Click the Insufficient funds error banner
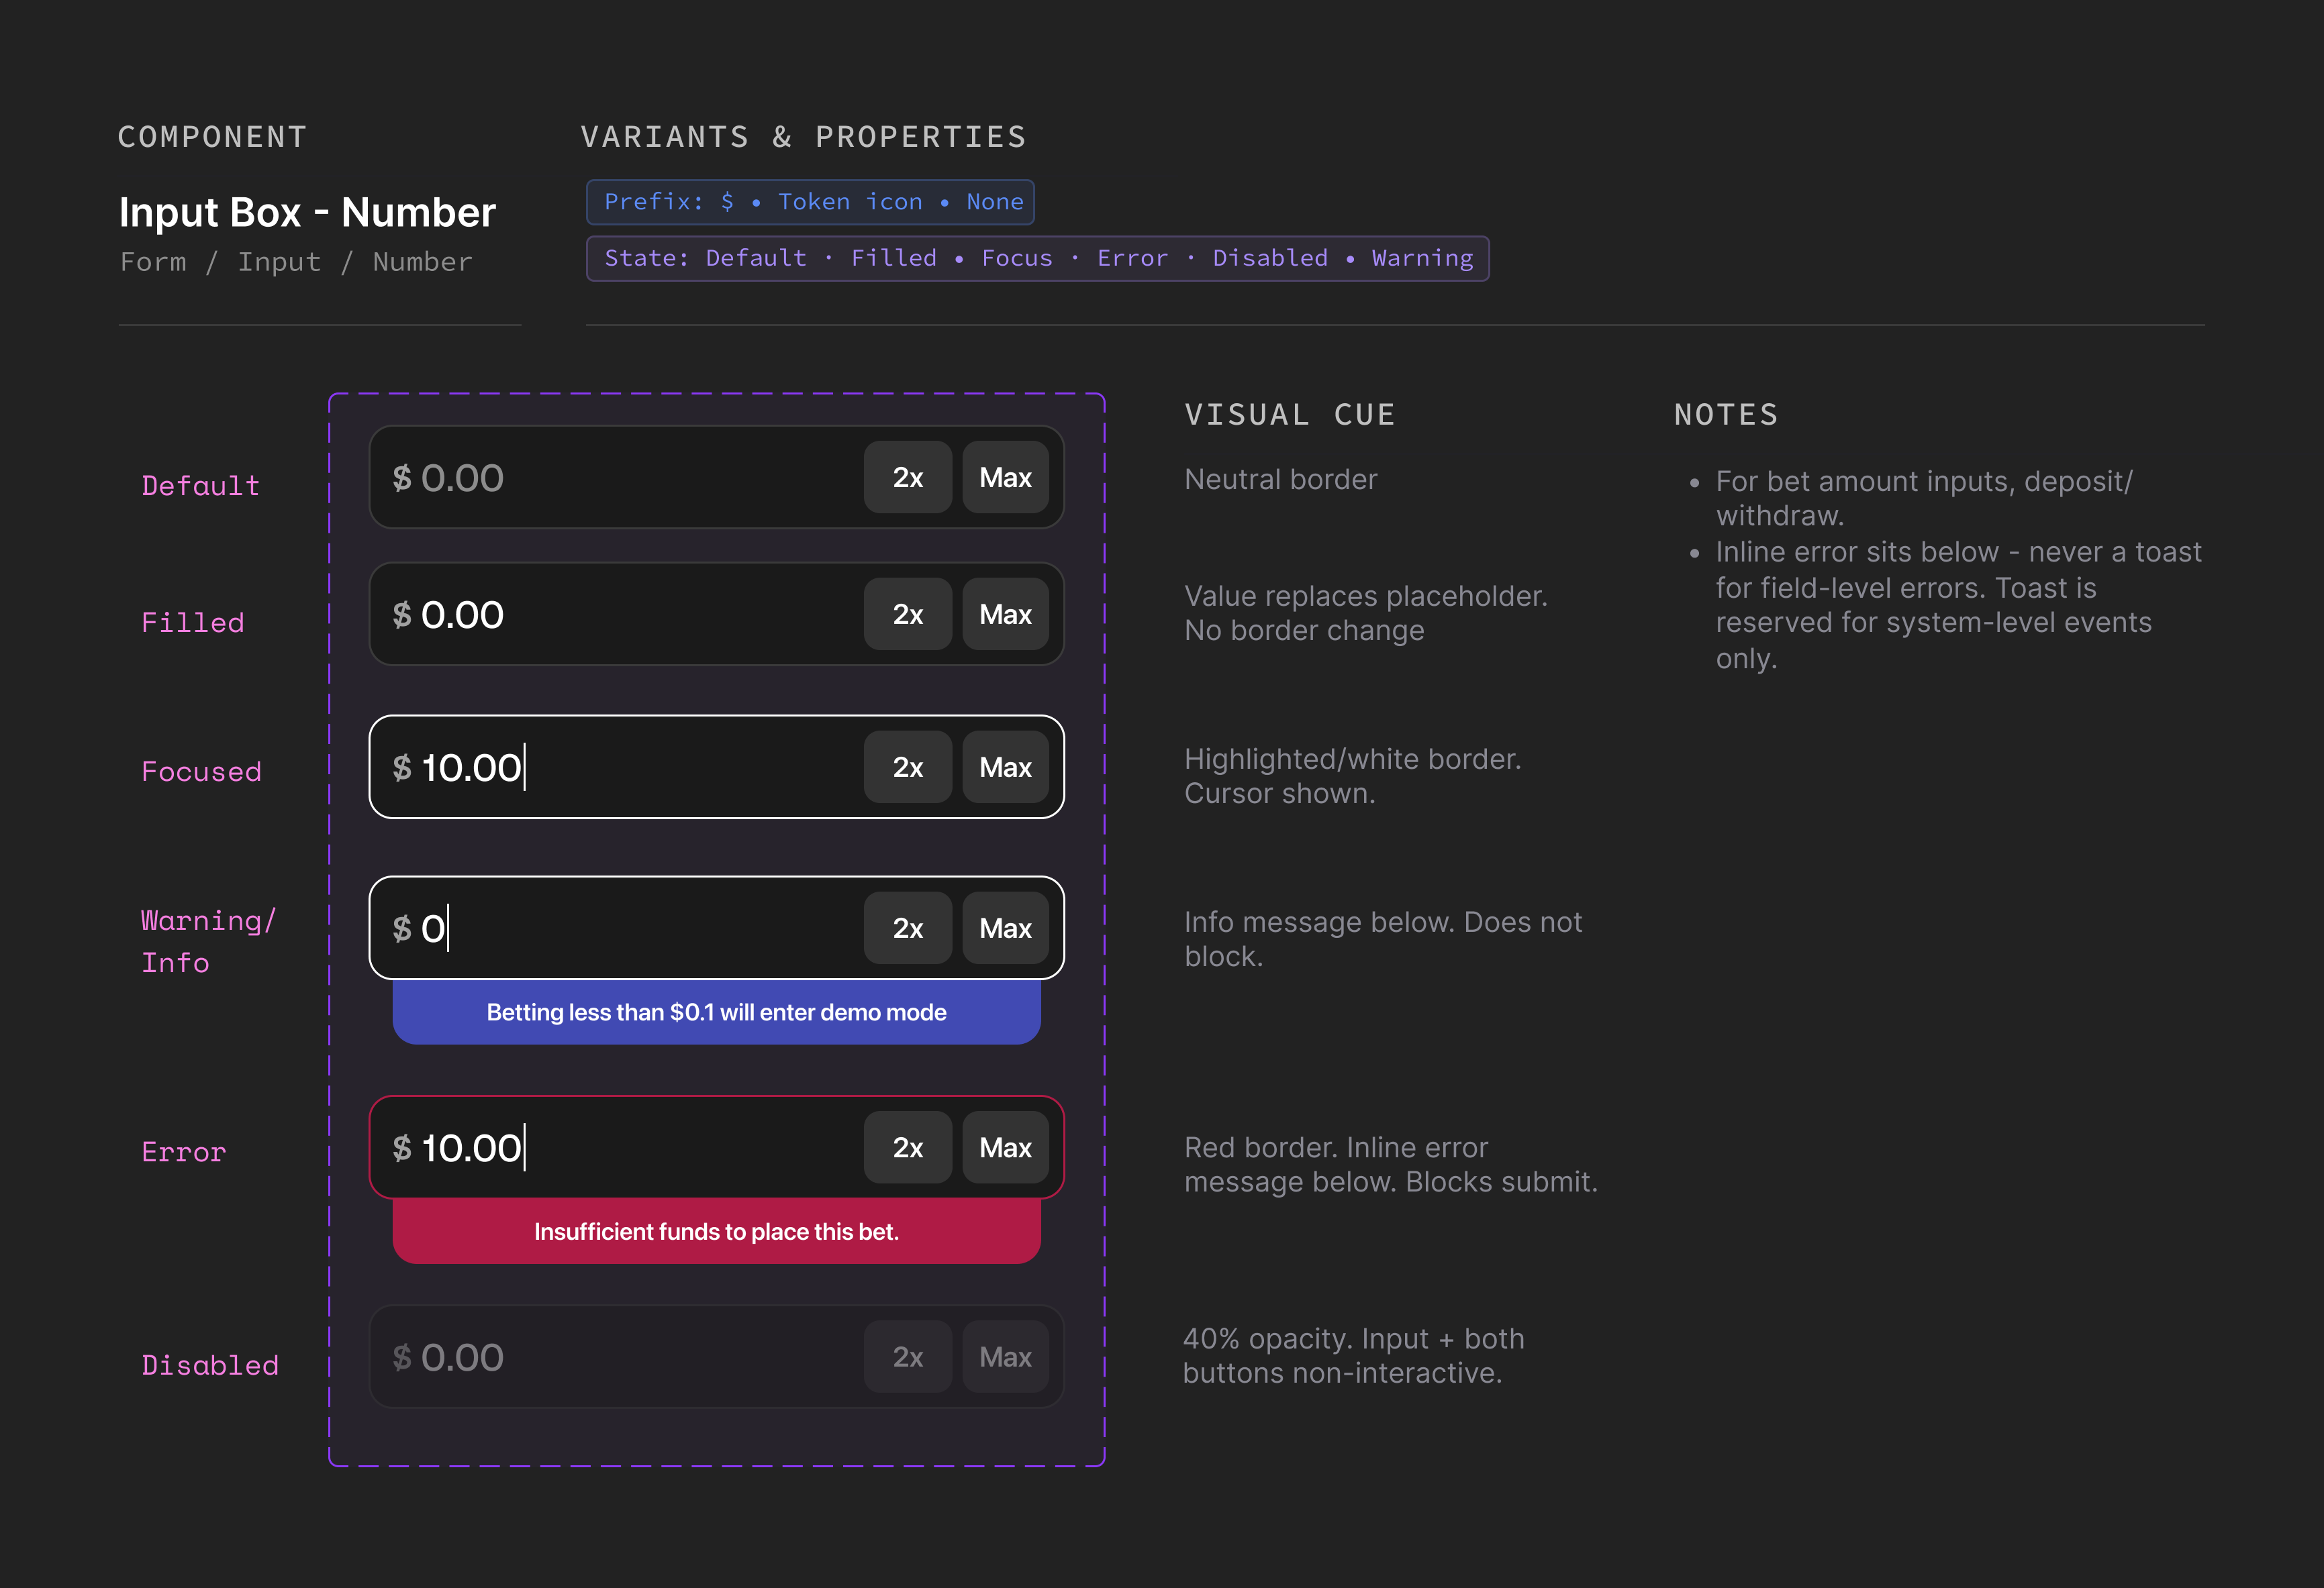The height and width of the screenshot is (1588, 2324). click(x=716, y=1231)
